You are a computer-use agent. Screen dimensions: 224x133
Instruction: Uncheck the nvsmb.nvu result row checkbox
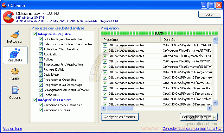point(105,94)
